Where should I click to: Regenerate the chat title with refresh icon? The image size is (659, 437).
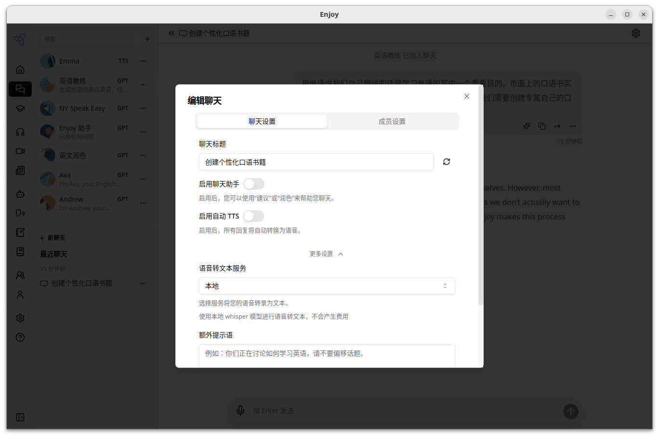pyautogui.click(x=446, y=161)
